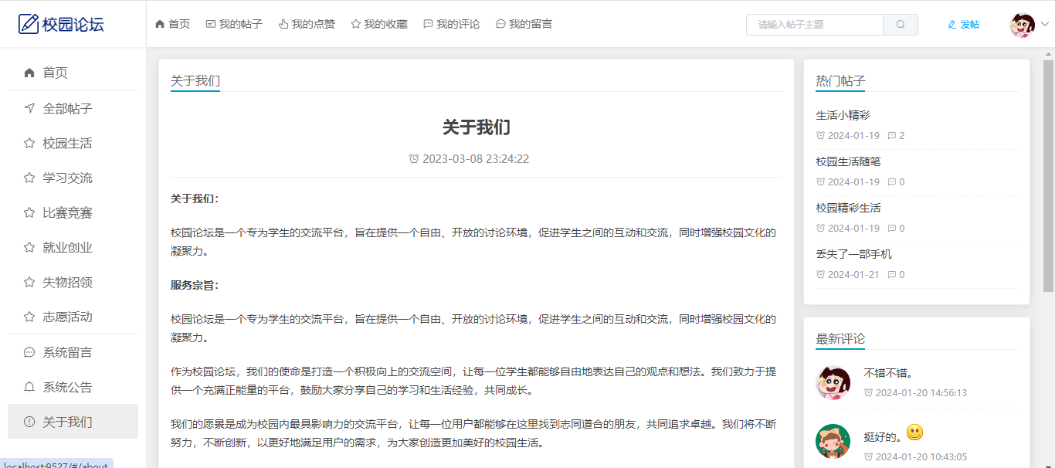Select 失物招领 category in sidebar
This screenshot has height=468, width=1055.
pyautogui.click(x=73, y=282)
